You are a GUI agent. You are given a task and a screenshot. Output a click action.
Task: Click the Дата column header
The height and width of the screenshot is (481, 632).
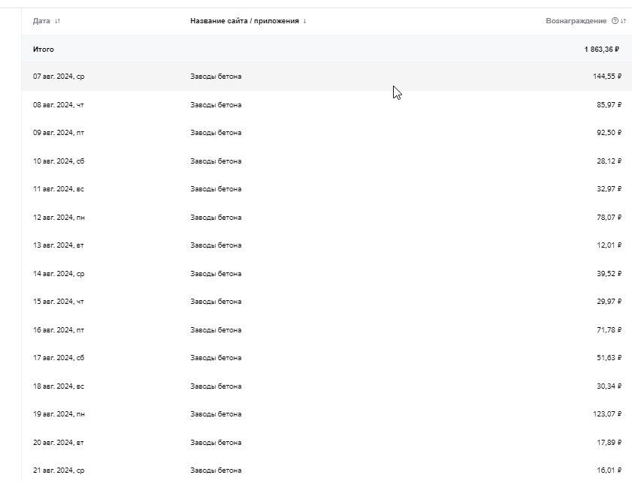click(x=41, y=21)
